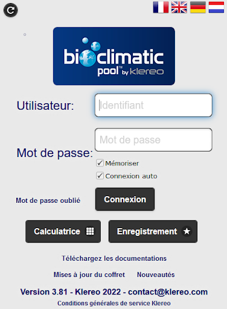Image resolution: width=227 pixels, height=309 pixels.
Task: Click the star icon on Enregistrement
Action: (x=187, y=231)
